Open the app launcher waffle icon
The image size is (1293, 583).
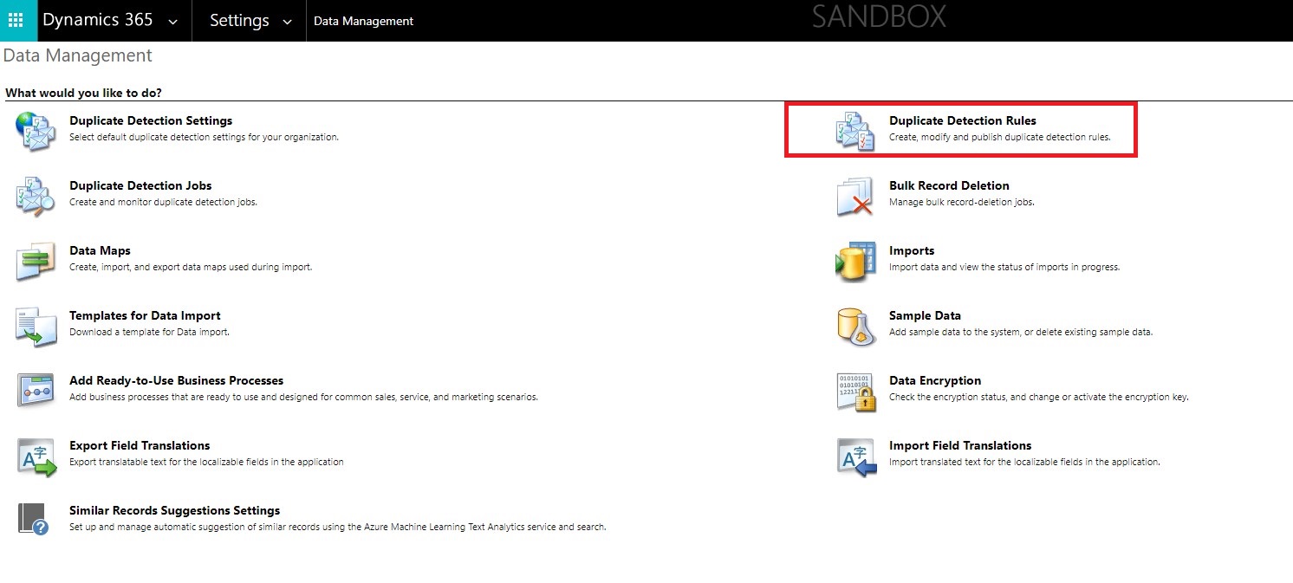tap(17, 21)
